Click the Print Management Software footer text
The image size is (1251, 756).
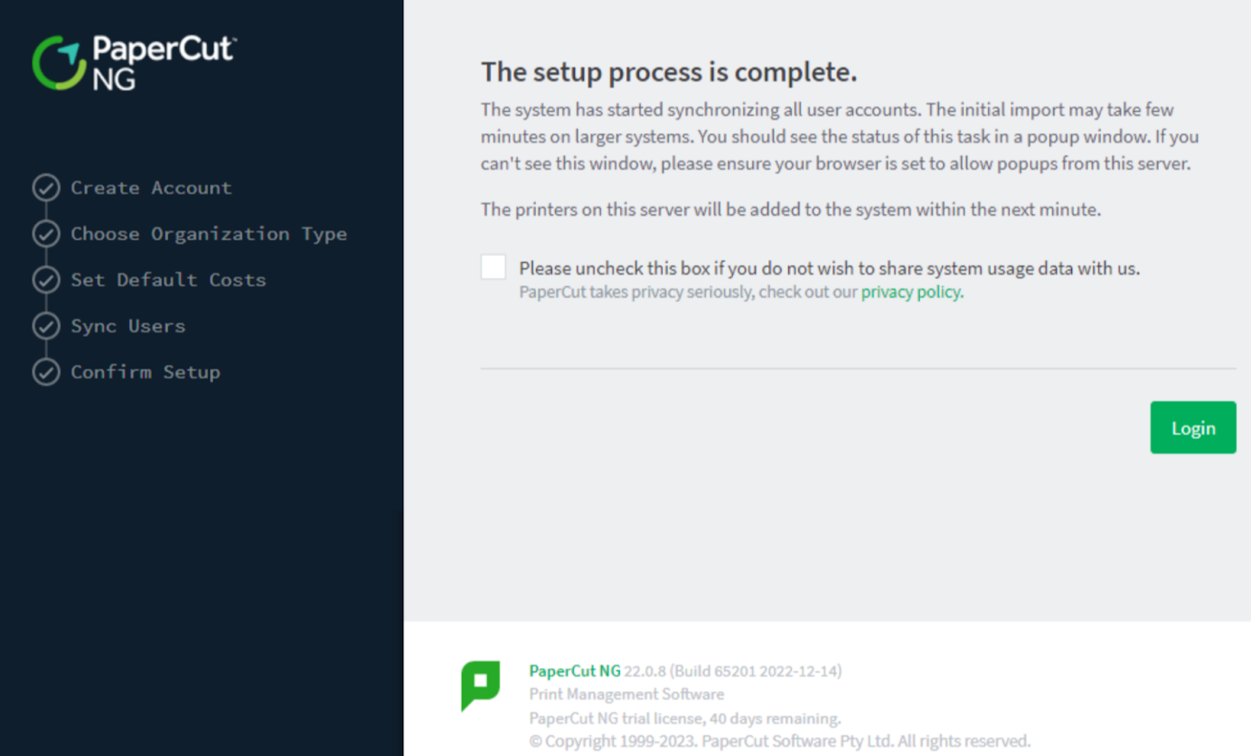625,695
